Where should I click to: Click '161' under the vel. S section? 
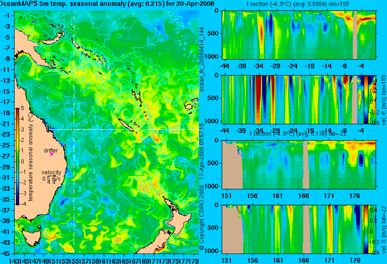tap(278, 260)
